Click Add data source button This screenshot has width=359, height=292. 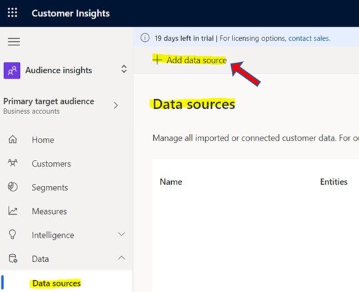click(190, 60)
